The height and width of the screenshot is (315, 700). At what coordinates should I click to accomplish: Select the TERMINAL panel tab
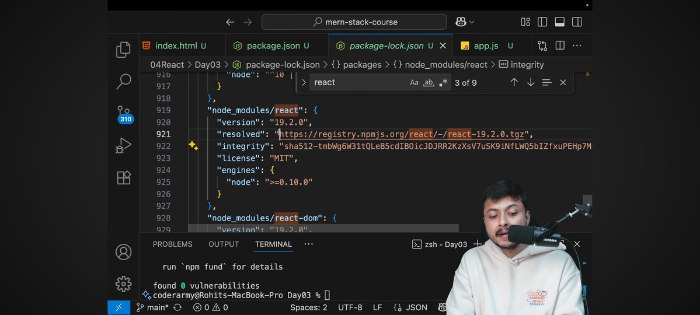pyautogui.click(x=273, y=244)
